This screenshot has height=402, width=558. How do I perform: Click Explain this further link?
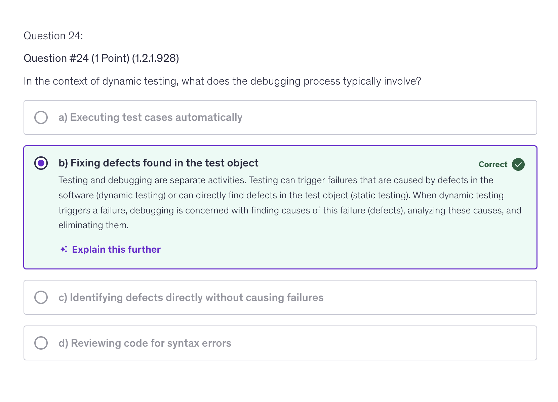(x=116, y=249)
